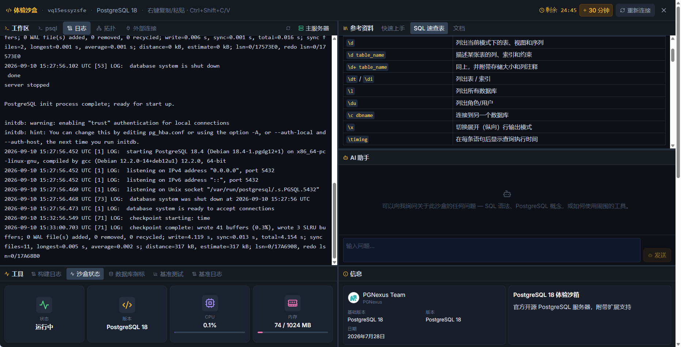Focus the 输入问题 AI question input field
Image resolution: width=681 pixels, height=347 pixels.
(492, 250)
